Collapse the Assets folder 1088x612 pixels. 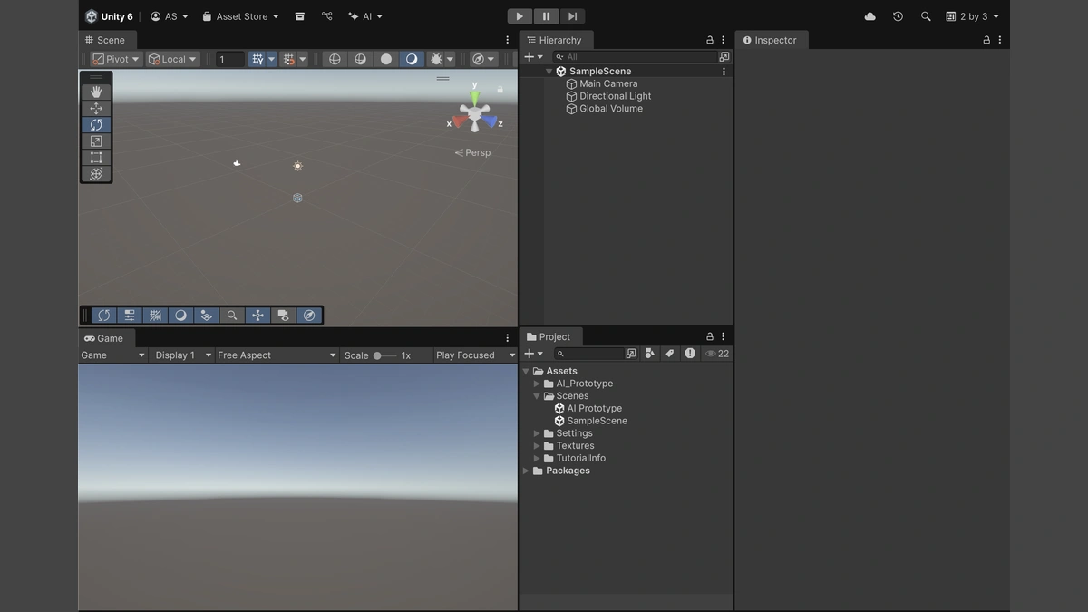click(x=526, y=371)
